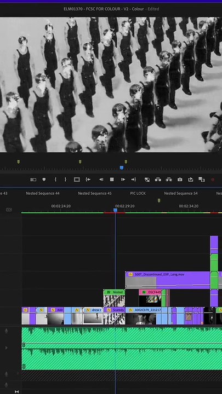Jump to Out point with Go to Out icon

(x=134, y=179)
